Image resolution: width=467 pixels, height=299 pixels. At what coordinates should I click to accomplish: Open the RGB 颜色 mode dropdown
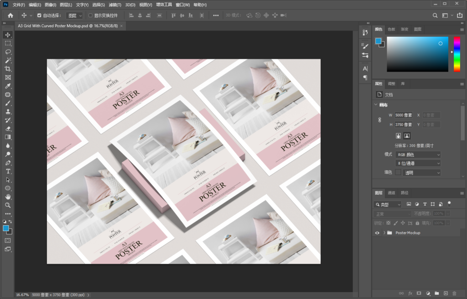pos(418,155)
